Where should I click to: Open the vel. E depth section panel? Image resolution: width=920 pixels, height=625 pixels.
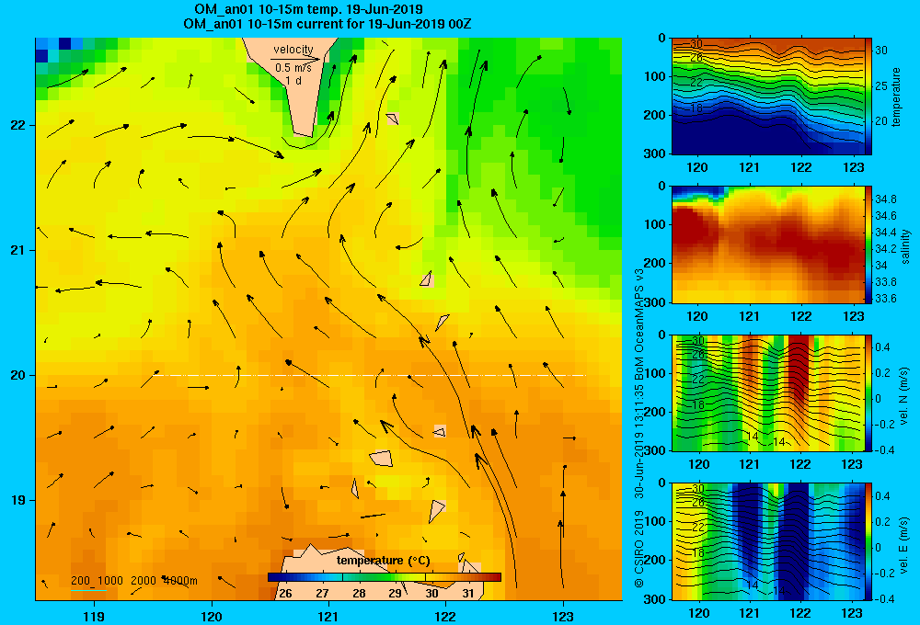768,541
